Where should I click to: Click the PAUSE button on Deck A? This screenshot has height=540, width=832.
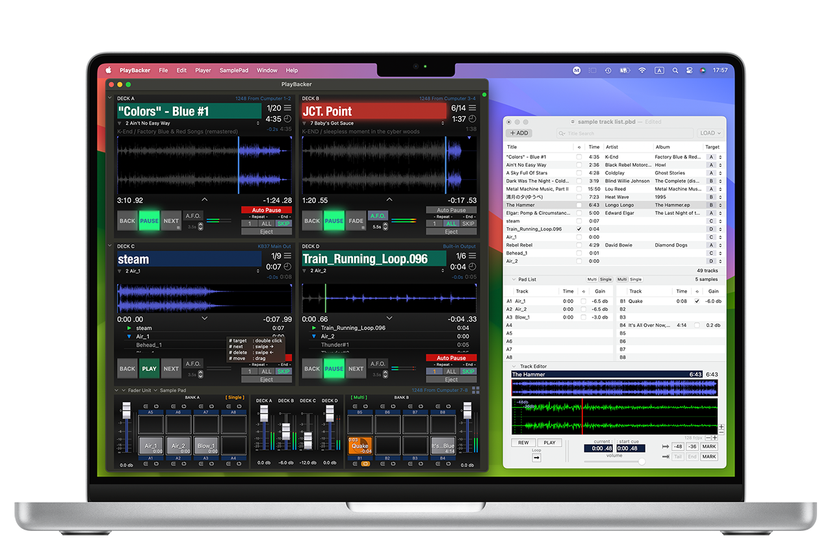(149, 221)
